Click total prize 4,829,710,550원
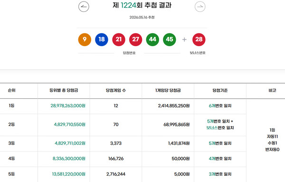This screenshot has height=182, width=285. (x=70, y=125)
